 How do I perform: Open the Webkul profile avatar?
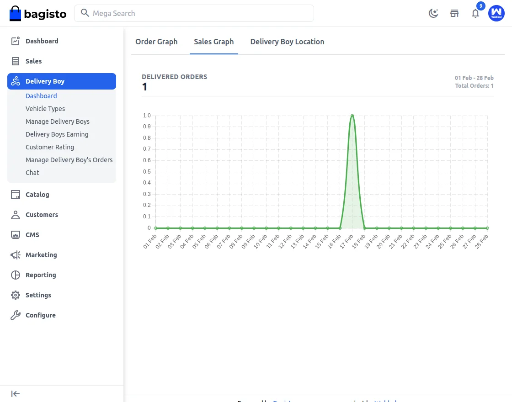(496, 13)
